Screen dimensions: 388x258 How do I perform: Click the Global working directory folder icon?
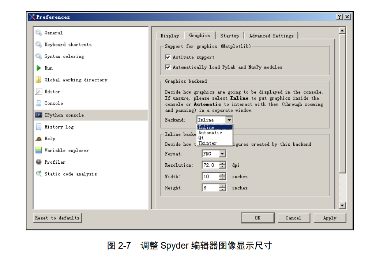coord(39,80)
